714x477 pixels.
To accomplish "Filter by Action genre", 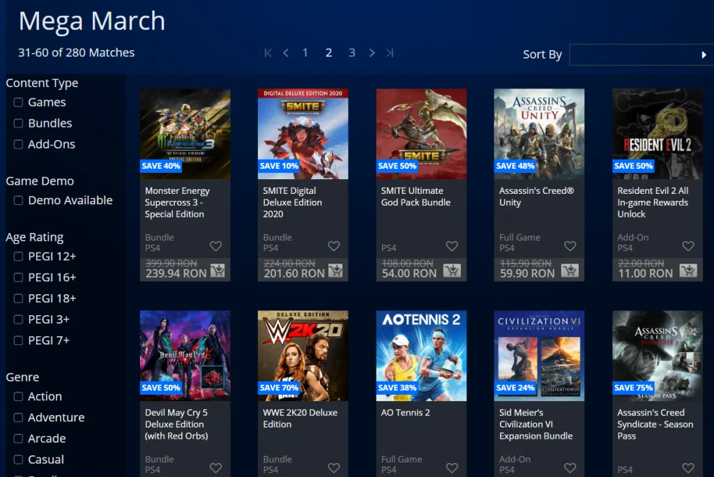I will click(x=18, y=396).
